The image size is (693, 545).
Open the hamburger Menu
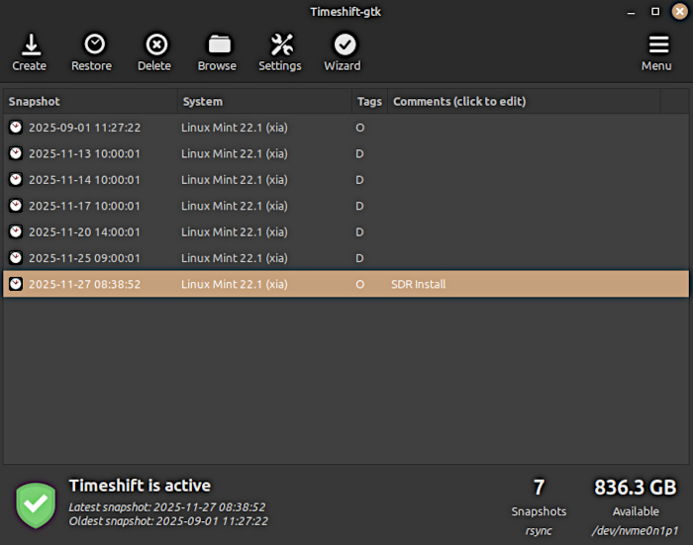657,45
